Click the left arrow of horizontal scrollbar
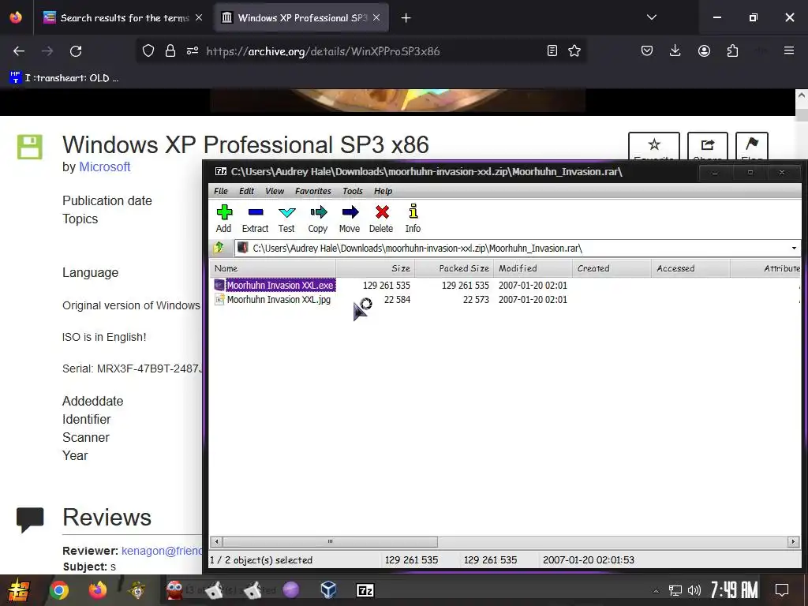 point(216,541)
